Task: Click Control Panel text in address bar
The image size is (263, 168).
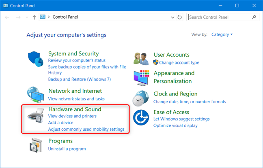Action: 65,17
